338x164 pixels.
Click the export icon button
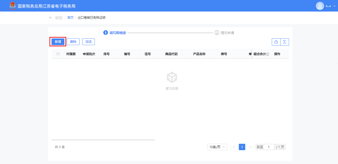point(276,42)
